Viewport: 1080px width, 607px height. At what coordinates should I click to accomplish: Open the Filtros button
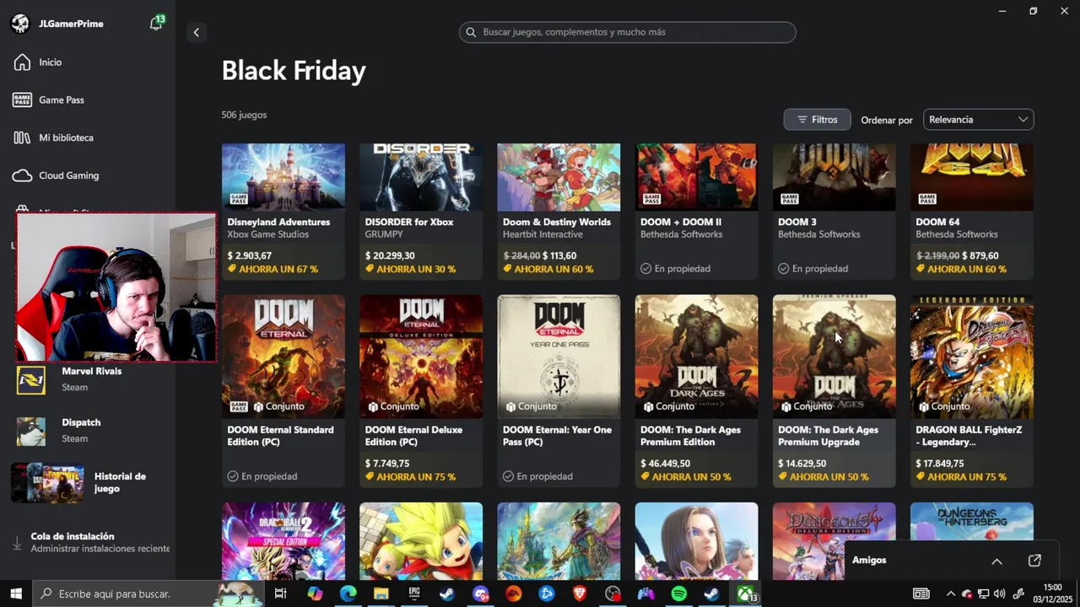(x=817, y=120)
